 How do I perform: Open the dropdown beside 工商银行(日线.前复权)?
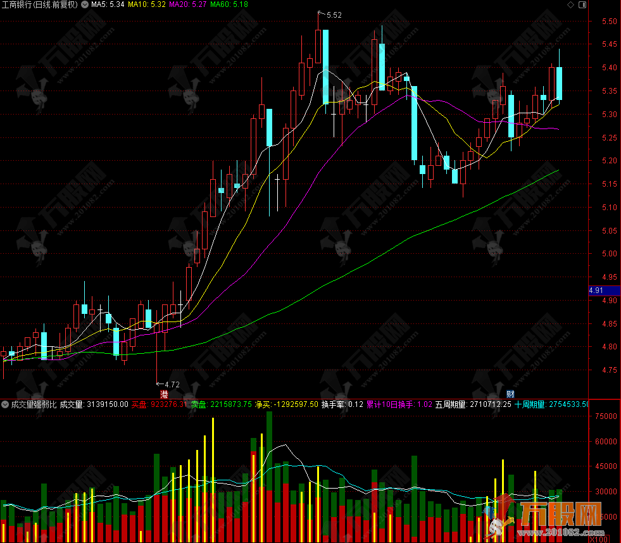pyautogui.click(x=85, y=5)
